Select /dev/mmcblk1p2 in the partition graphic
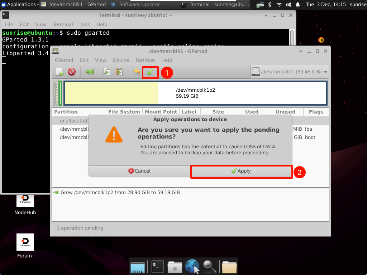This screenshot has height=275, width=367. coord(195,93)
